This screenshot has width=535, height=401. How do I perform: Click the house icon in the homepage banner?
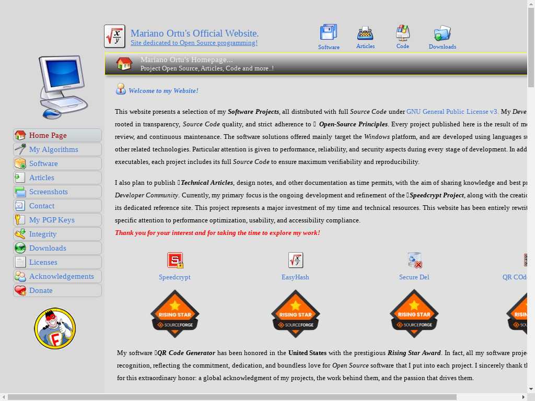click(x=124, y=63)
